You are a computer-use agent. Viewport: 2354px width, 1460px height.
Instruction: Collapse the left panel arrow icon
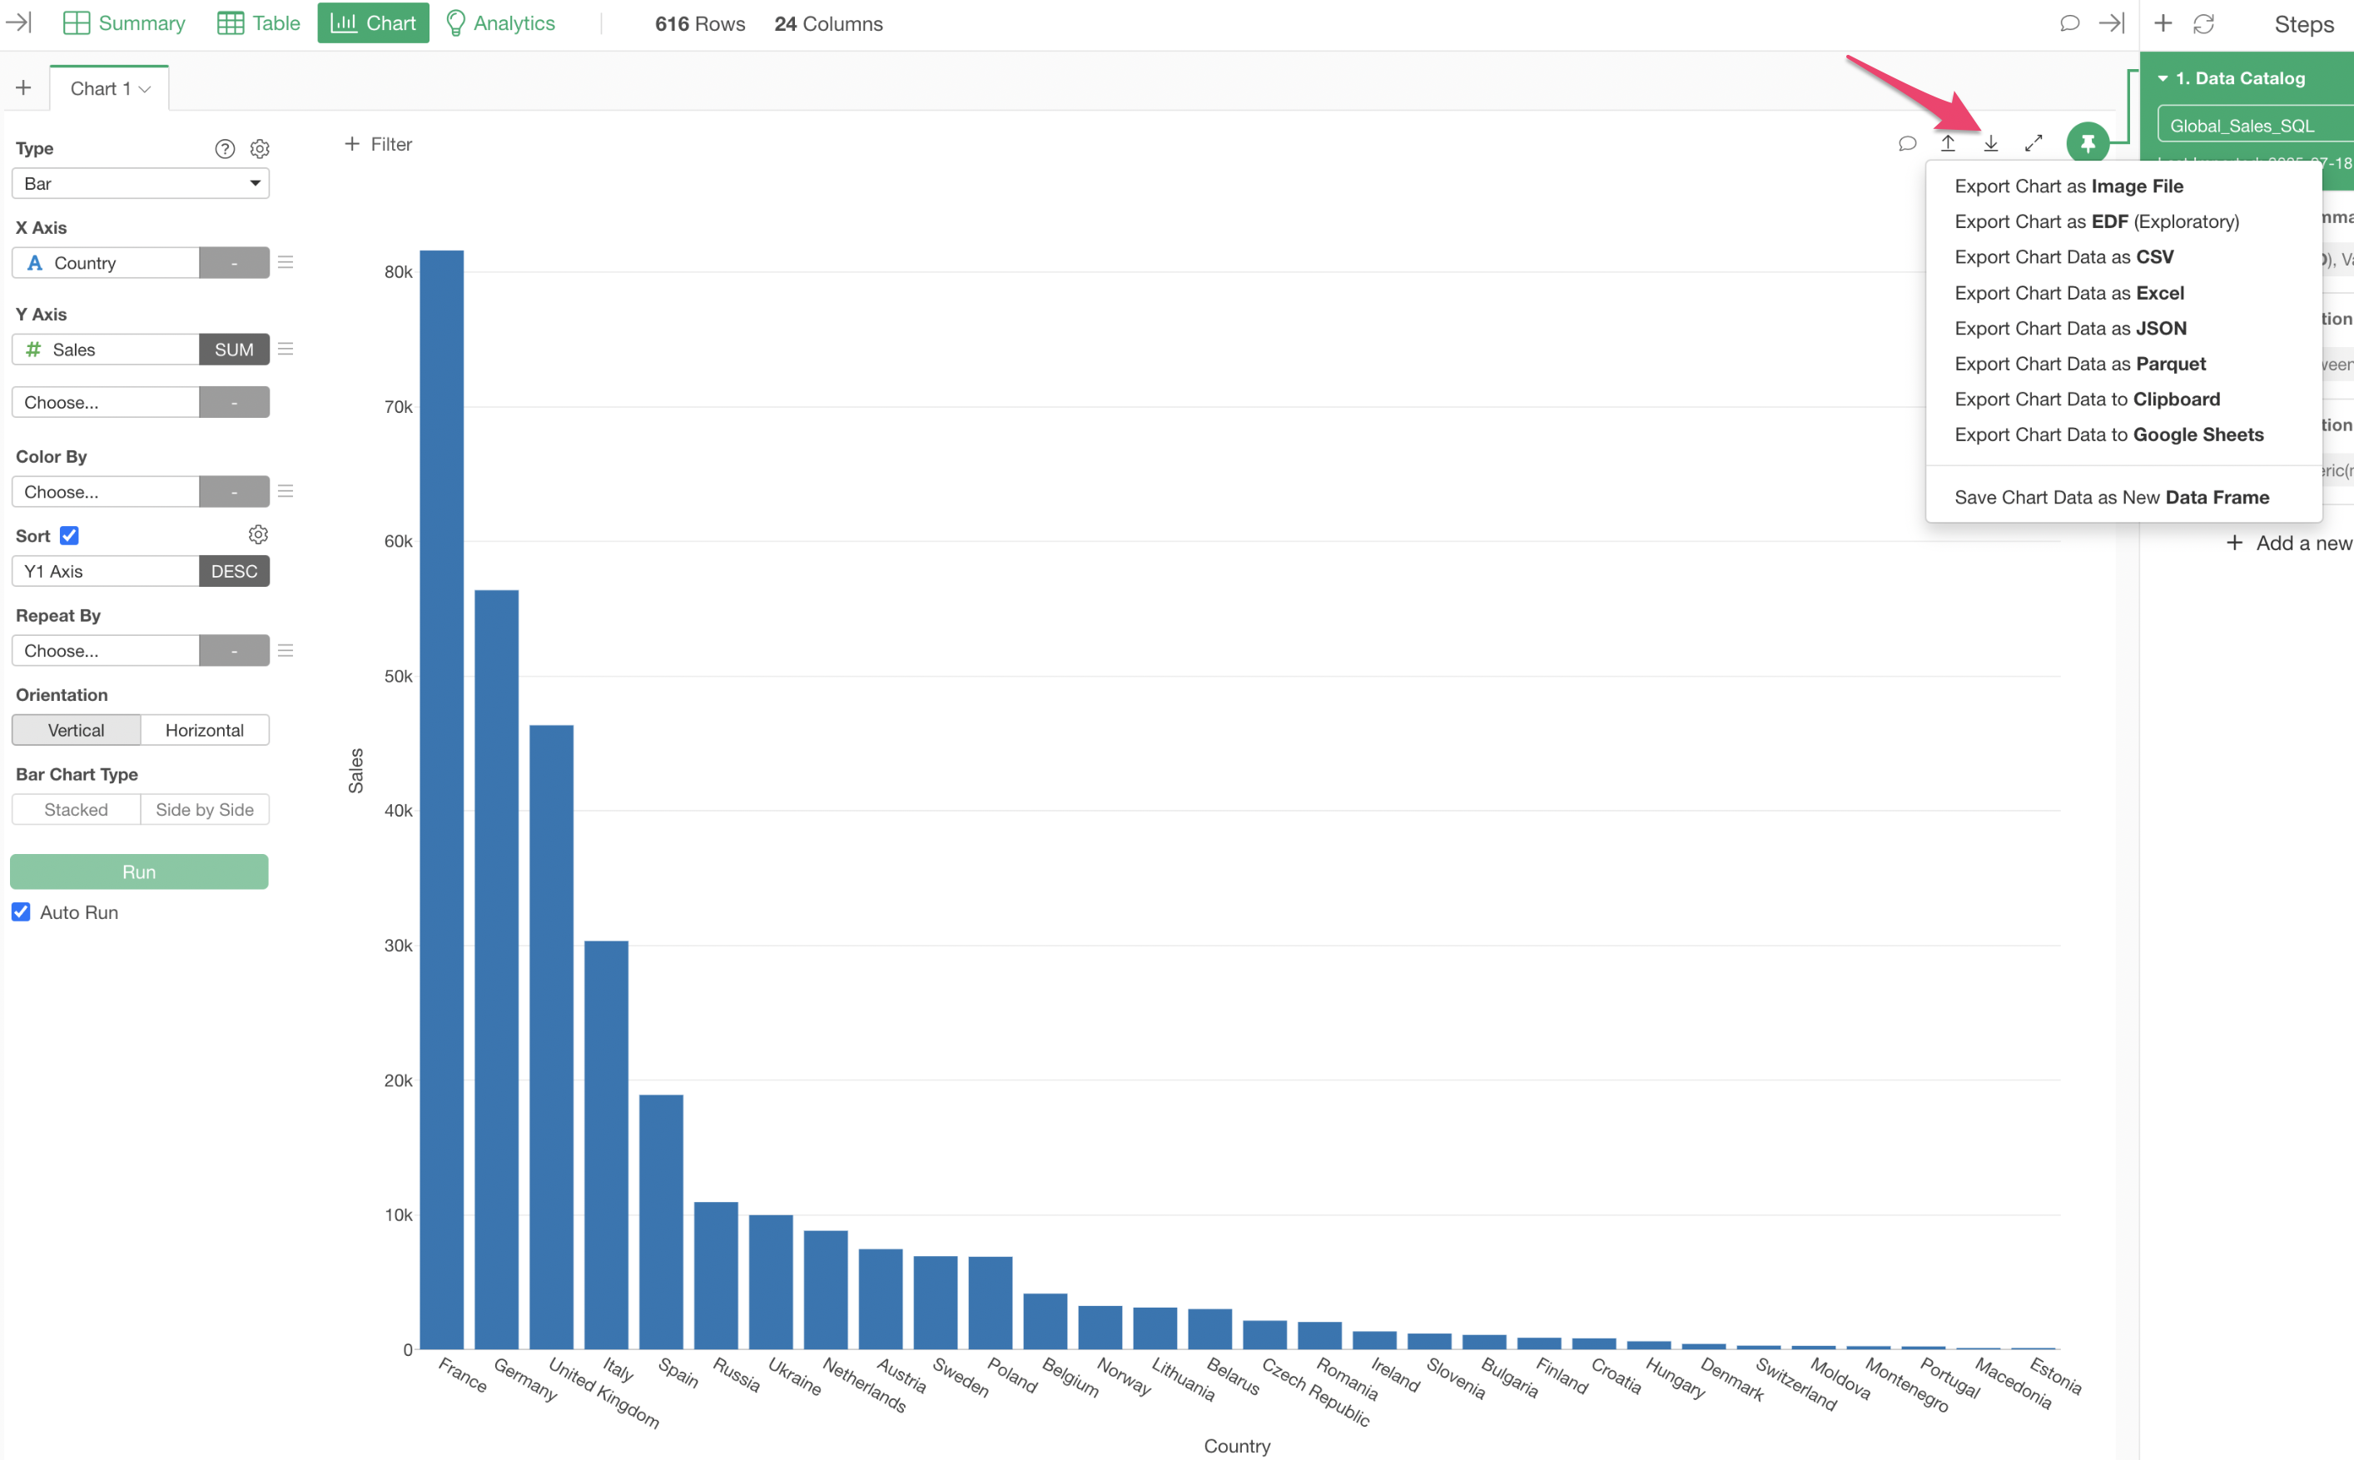tap(18, 22)
